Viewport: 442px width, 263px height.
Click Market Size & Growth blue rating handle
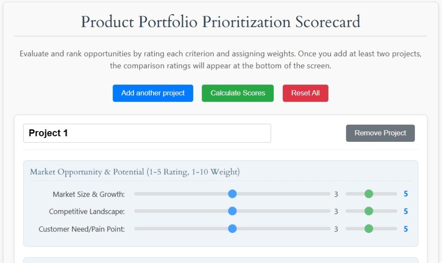tap(232, 194)
